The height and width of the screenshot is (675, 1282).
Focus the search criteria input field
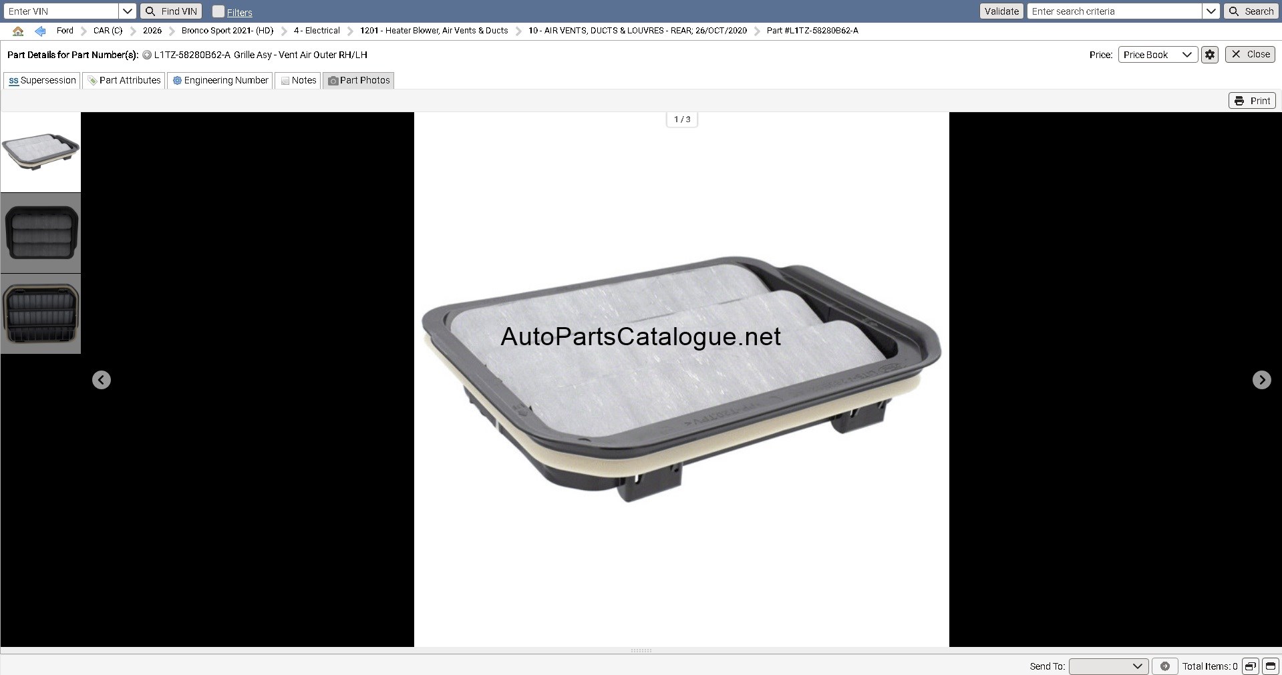pos(1114,11)
